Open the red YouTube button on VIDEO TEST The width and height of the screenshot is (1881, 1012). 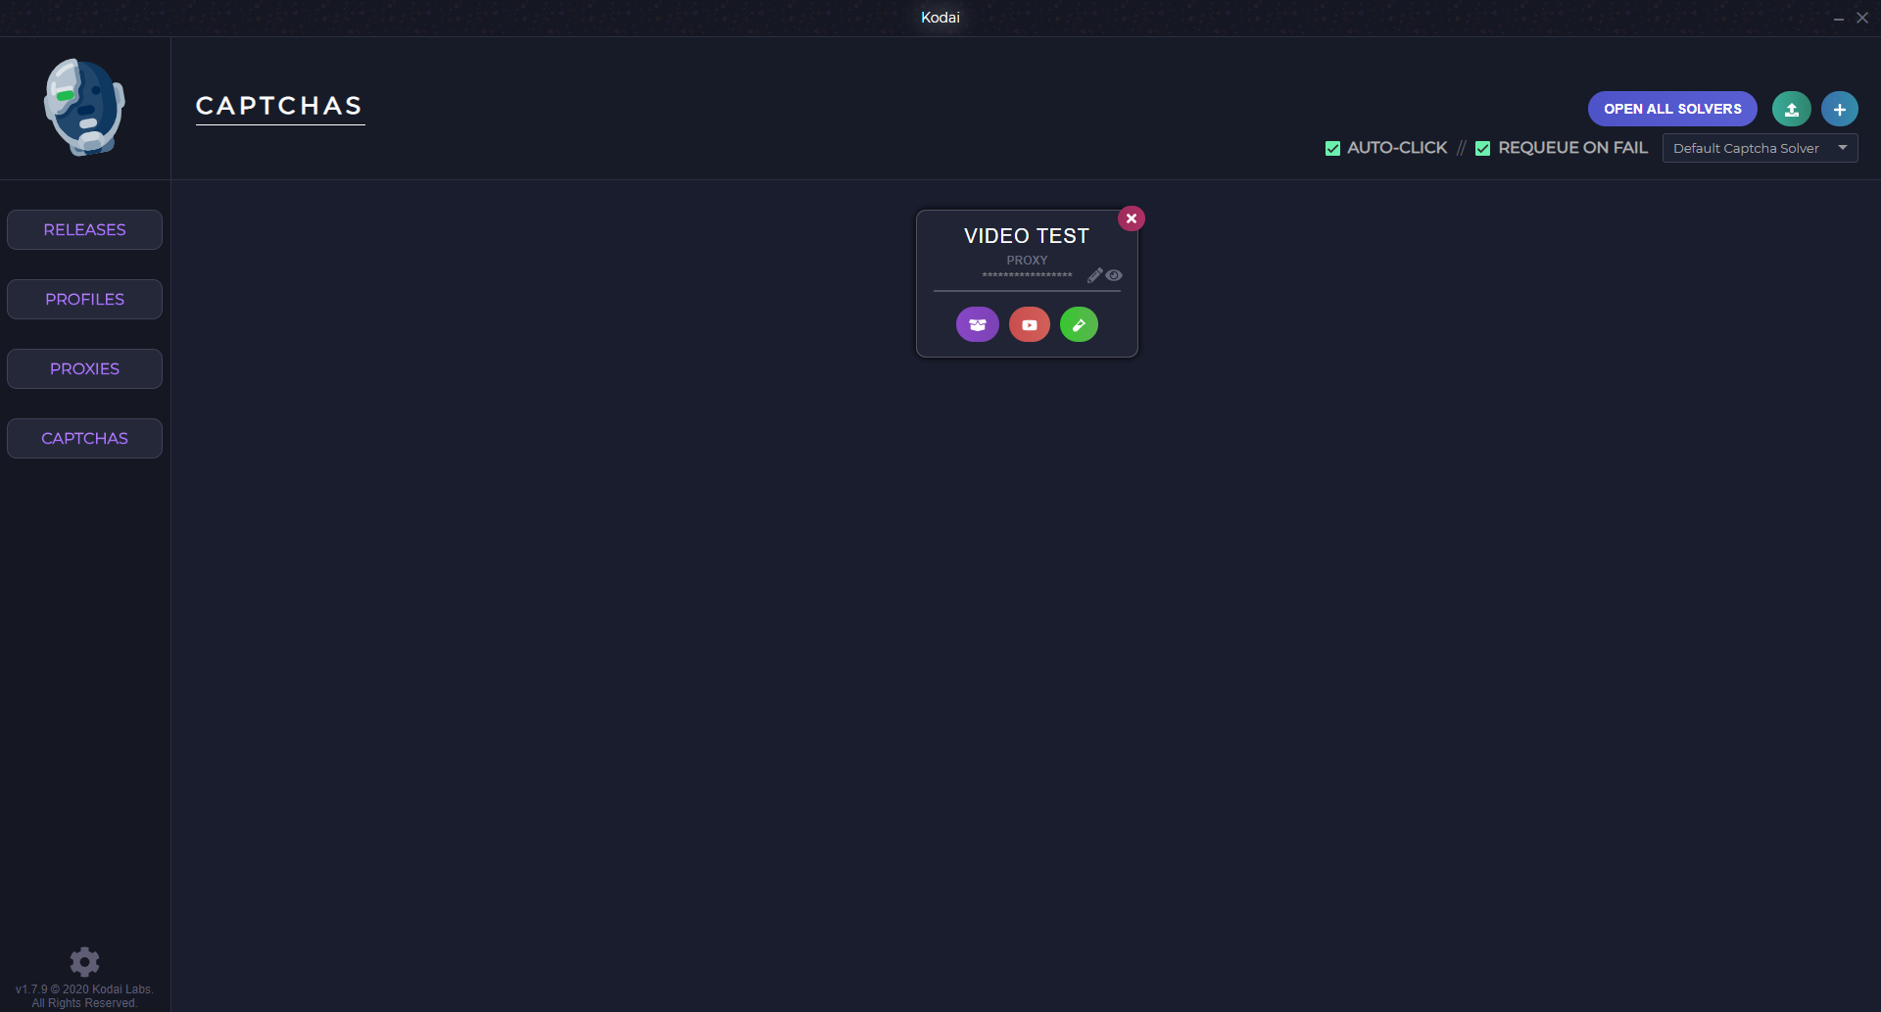(x=1029, y=324)
